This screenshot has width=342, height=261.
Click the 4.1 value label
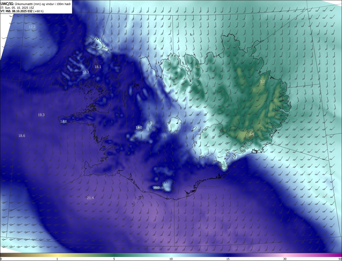(197, 66)
